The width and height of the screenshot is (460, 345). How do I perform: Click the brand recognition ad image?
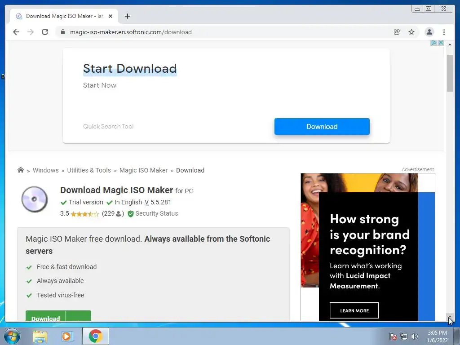(368, 247)
